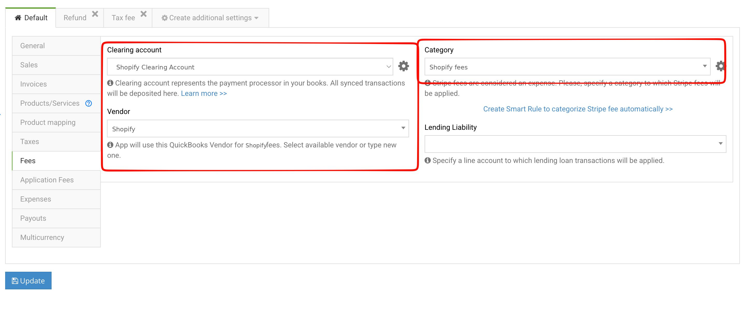Open Create Smart Rule to categorize Stripe fee link
Image resolution: width=743 pixels, height=315 pixels.
point(578,109)
